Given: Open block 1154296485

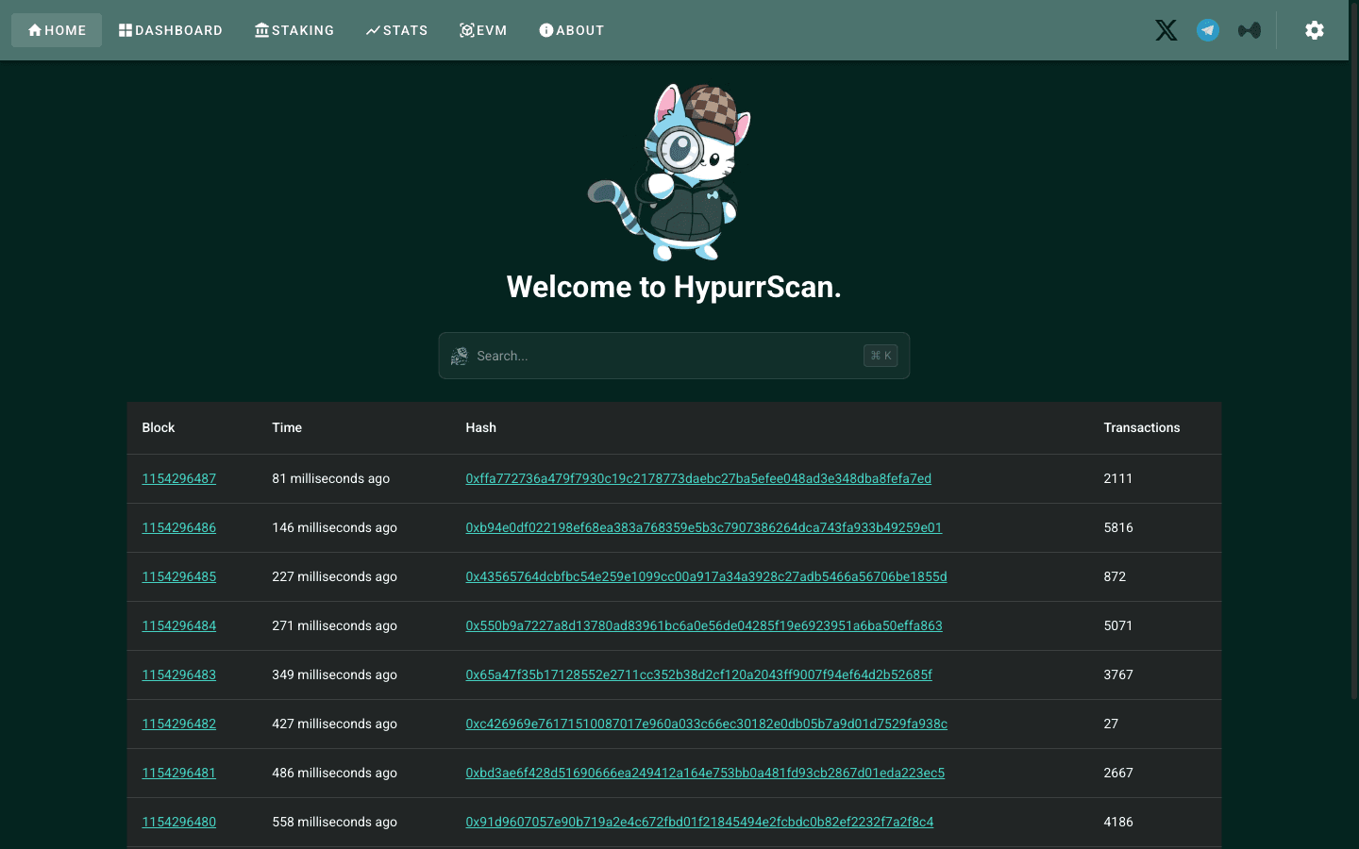Looking at the screenshot, I should tap(179, 576).
